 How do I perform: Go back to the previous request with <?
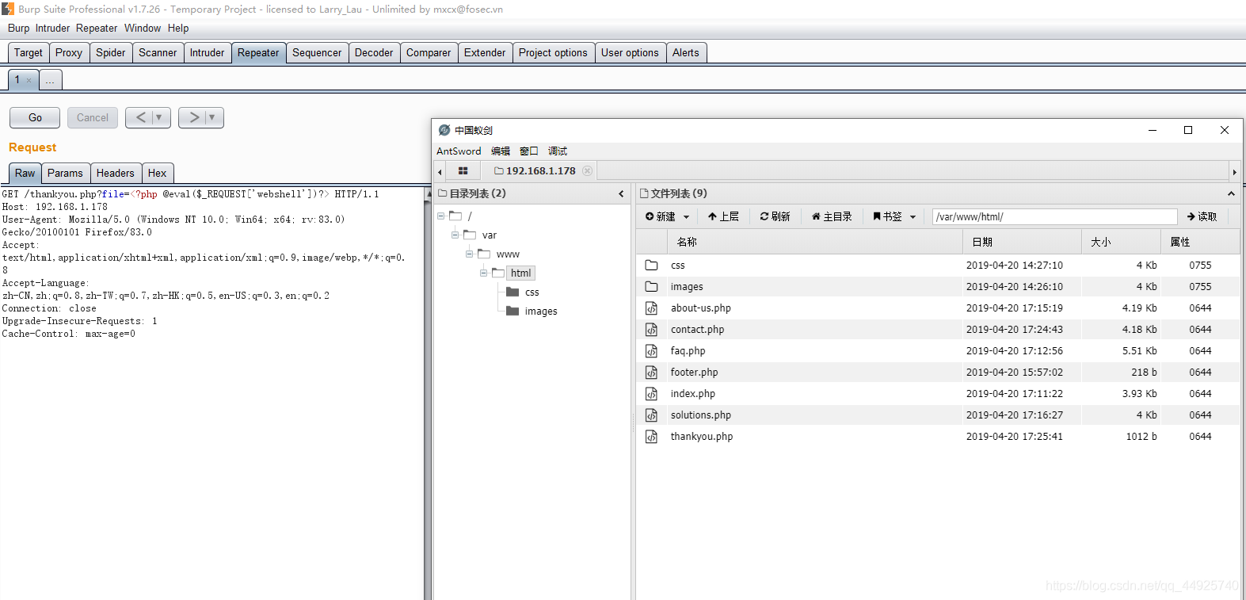[141, 117]
